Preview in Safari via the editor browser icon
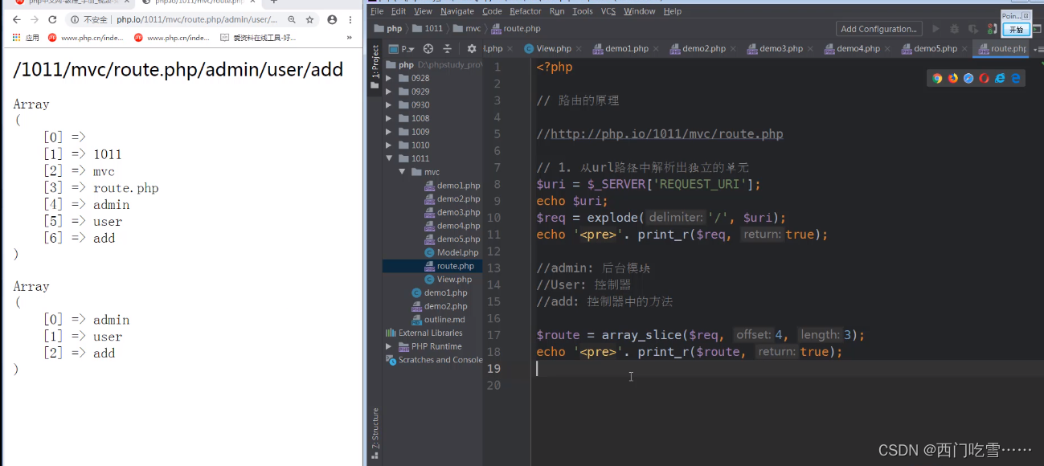The image size is (1044, 466). (968, 78)
